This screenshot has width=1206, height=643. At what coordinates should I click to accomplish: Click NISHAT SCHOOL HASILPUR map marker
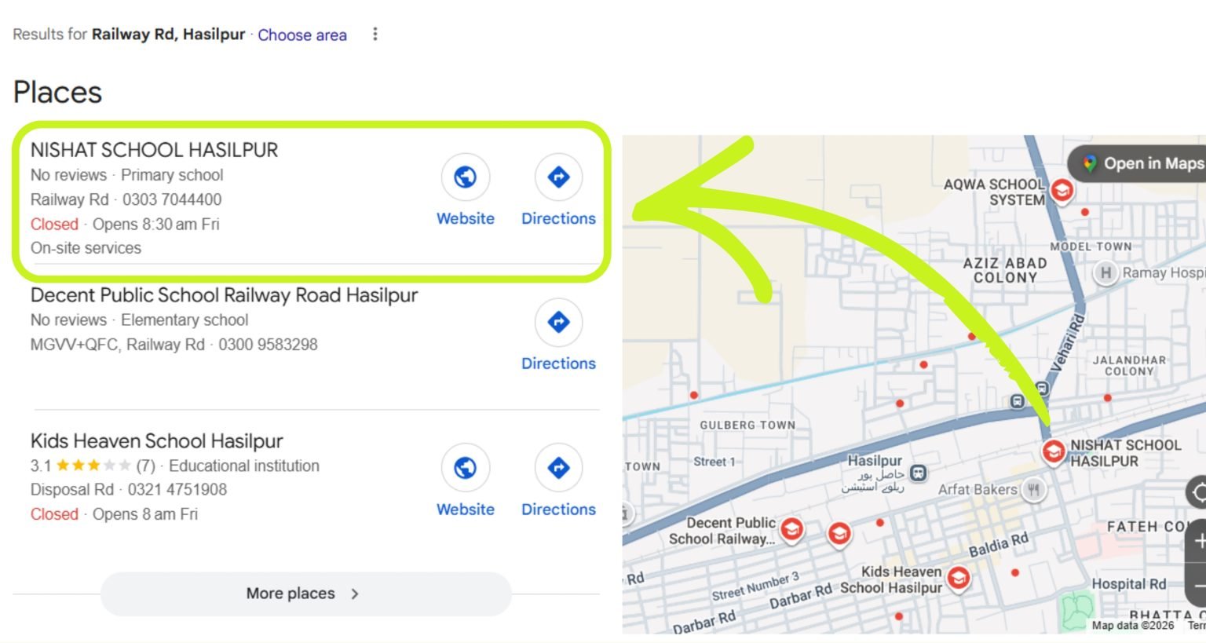click(x=1053, y=451)
